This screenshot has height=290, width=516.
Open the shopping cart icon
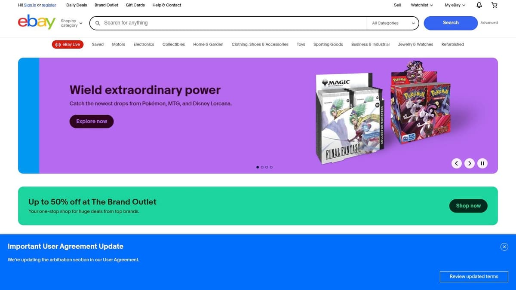(x=494, y=5)
